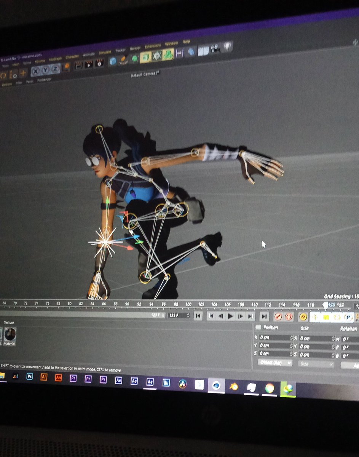Open the purple deformer icon
Image resolution: width=359 pixels, height=457 pixels.
coord(179,53)
